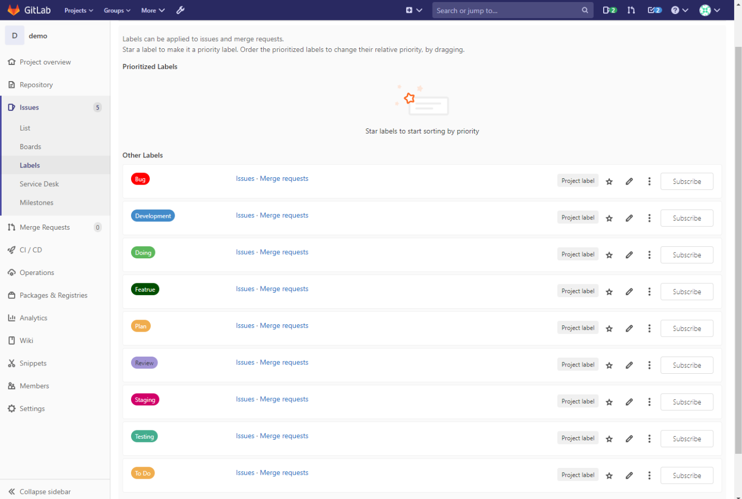742x499 pixels.
Task: Open Merge requests for the Review label
Action: (x=284, y=362)
